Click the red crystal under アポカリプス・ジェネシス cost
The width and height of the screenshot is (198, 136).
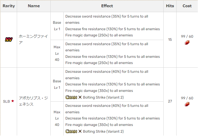coord(187,104)
